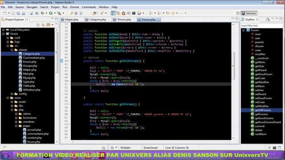
Task: Minimize the editor area
Action: 233,19
